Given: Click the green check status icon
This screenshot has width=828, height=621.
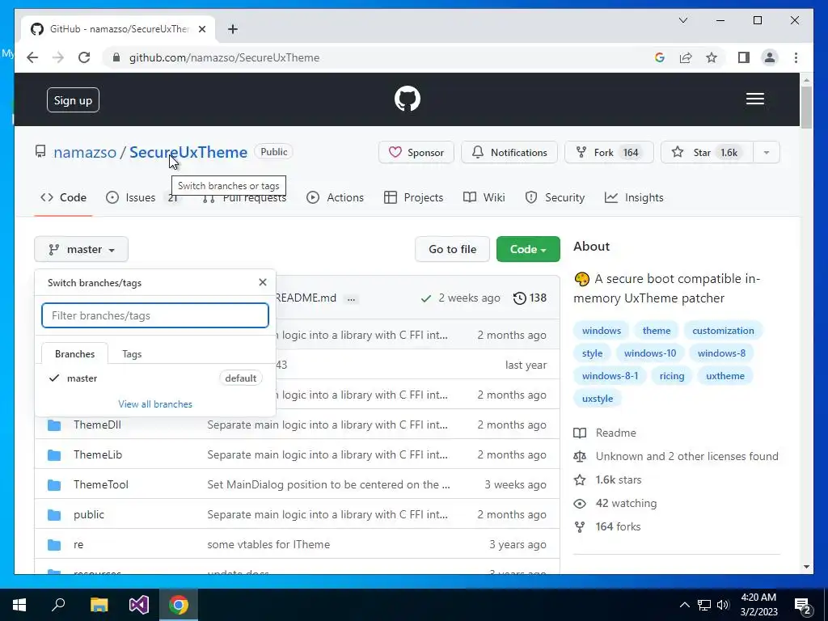Looking at the screenshot, I should (x=425, y=298).
